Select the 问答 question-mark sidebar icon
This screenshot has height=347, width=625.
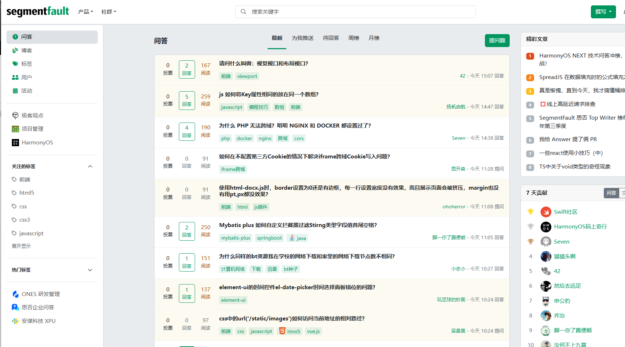click(x=15, y=37)
